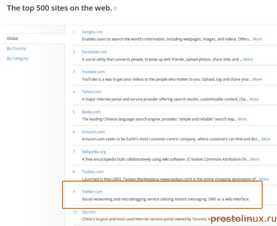
Task: Open the Baidu.com site link
Action: coord(91,112)
